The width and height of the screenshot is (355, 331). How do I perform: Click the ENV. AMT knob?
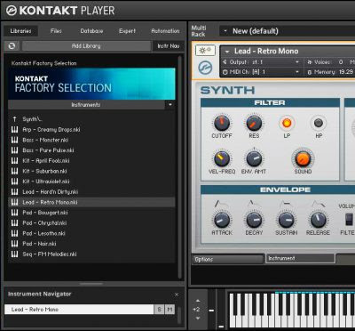point(254,158)
